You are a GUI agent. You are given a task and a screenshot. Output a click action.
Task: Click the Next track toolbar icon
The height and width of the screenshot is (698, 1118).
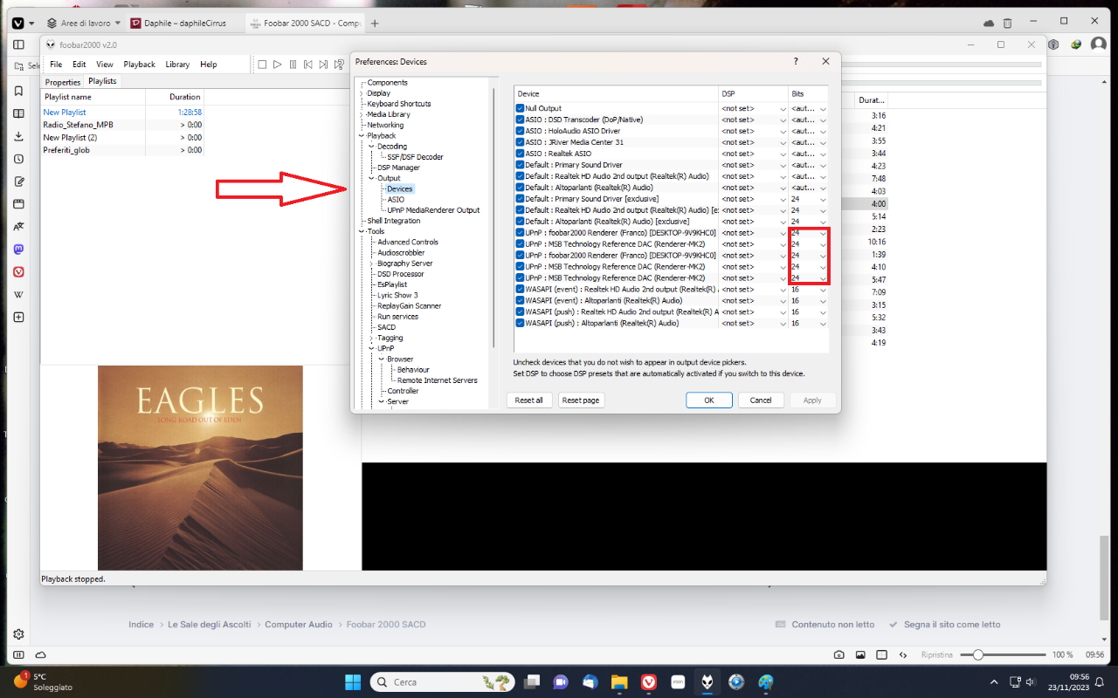[x=323, y=65]
